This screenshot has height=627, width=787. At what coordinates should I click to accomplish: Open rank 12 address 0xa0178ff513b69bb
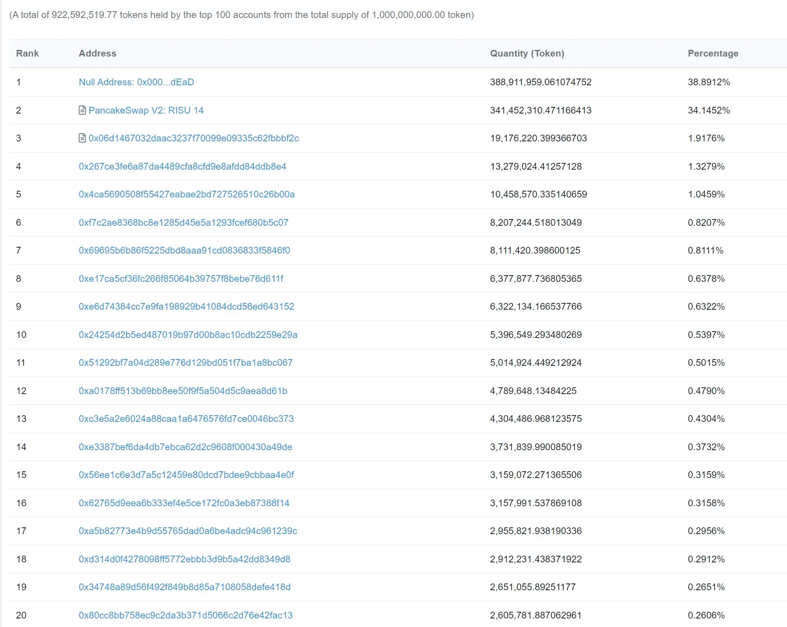point(183,391)
